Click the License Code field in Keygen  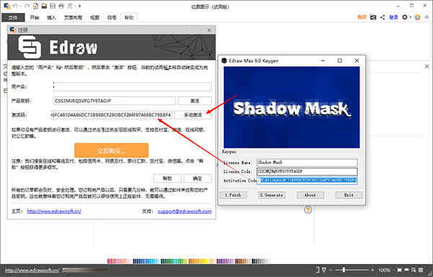[x=307, y=172]
